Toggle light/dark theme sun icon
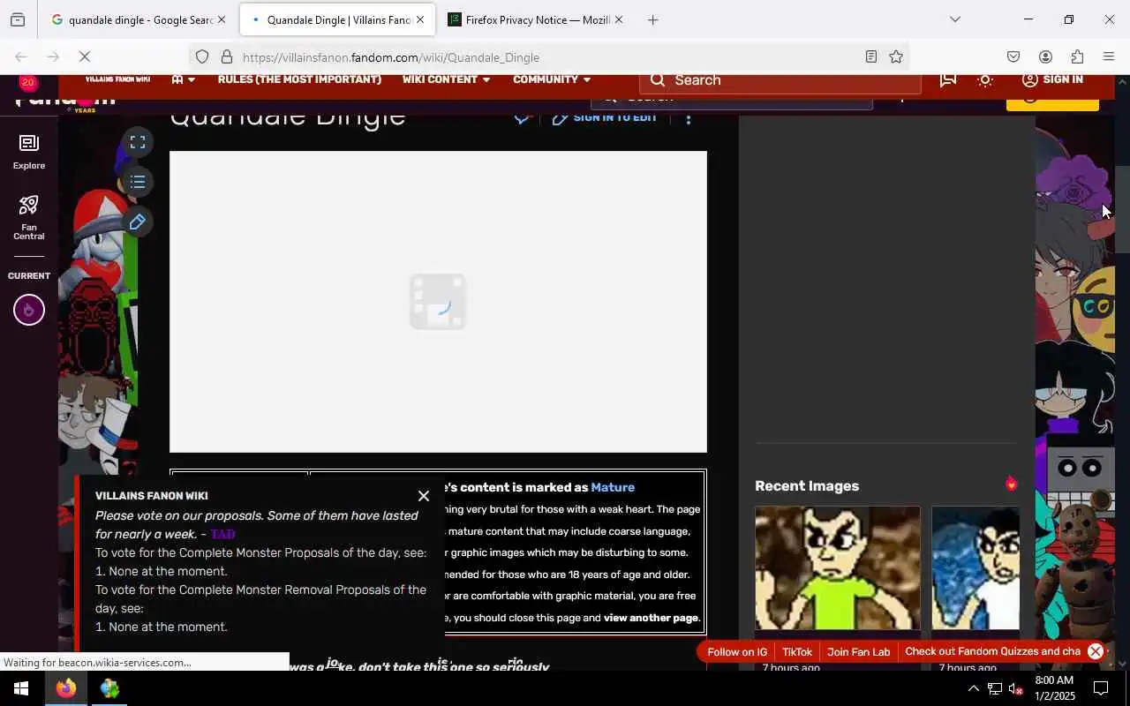 point(986,79)
